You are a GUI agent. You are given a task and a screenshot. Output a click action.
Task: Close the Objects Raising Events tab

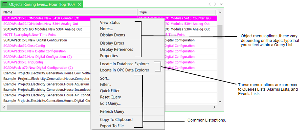click(79, 4)
